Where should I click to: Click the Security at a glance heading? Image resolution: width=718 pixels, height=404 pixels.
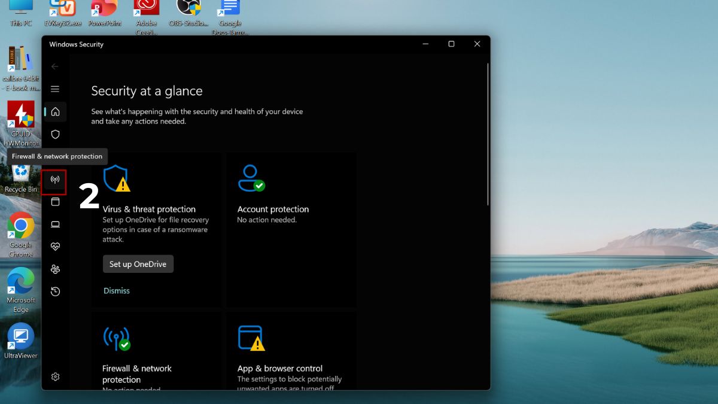point(147,91)
